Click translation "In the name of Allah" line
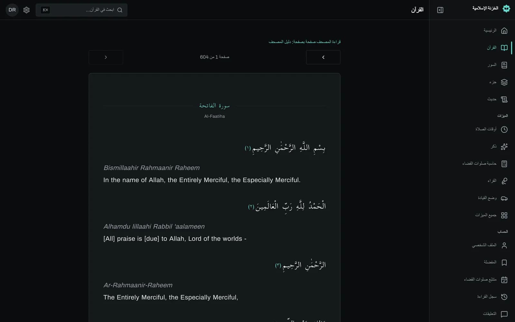The width and height of the screenshot is (515, 322). click(x=202, y=180)
